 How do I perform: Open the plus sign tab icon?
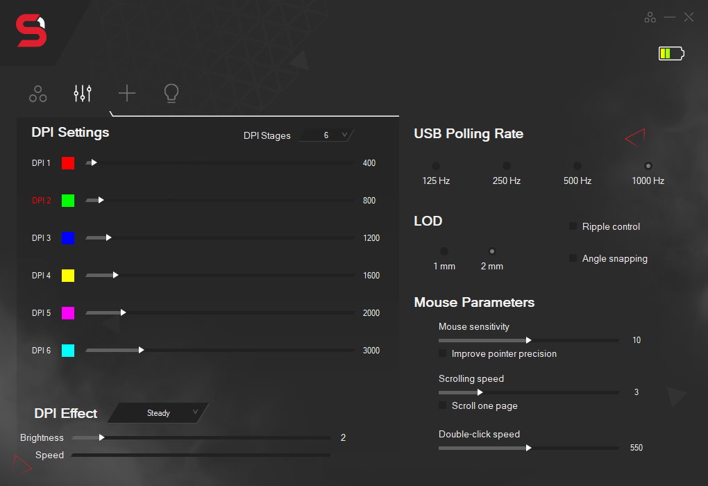pos(127,94)
